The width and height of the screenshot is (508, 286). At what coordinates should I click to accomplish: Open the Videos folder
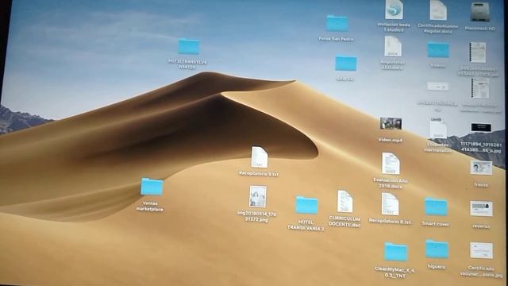tap(438, 50)
